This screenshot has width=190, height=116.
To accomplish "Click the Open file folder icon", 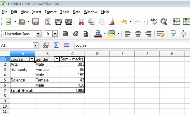I will click(22, 22).
